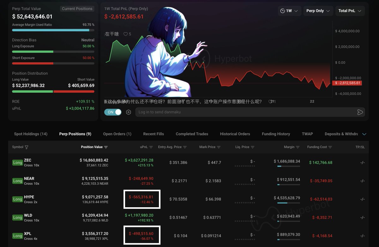The image size is (379, 247).
Task: Click the Symbol filter funnel icon
Action: [27, 147]
